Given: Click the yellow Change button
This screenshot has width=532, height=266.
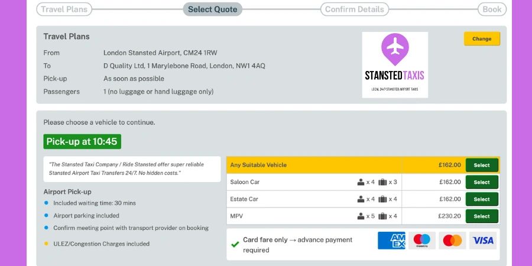Looking at the screenshot, I should point(482,38).
